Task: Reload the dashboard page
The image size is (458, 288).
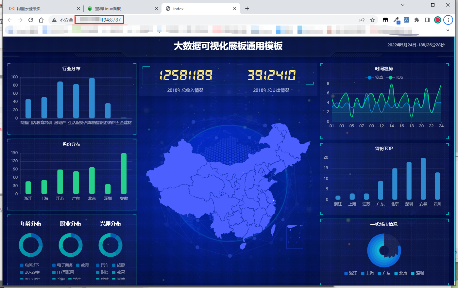Action: click(x=31, y=20)
